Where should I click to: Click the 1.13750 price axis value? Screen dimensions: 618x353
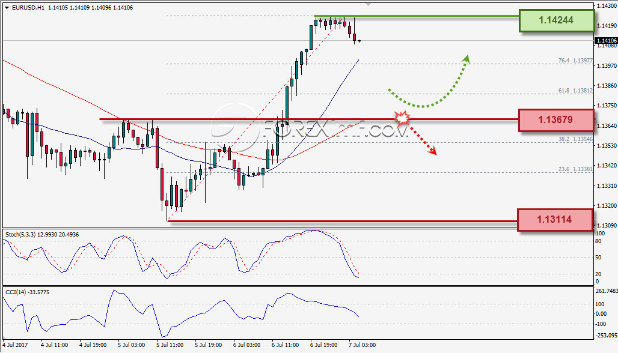point(607,106)
